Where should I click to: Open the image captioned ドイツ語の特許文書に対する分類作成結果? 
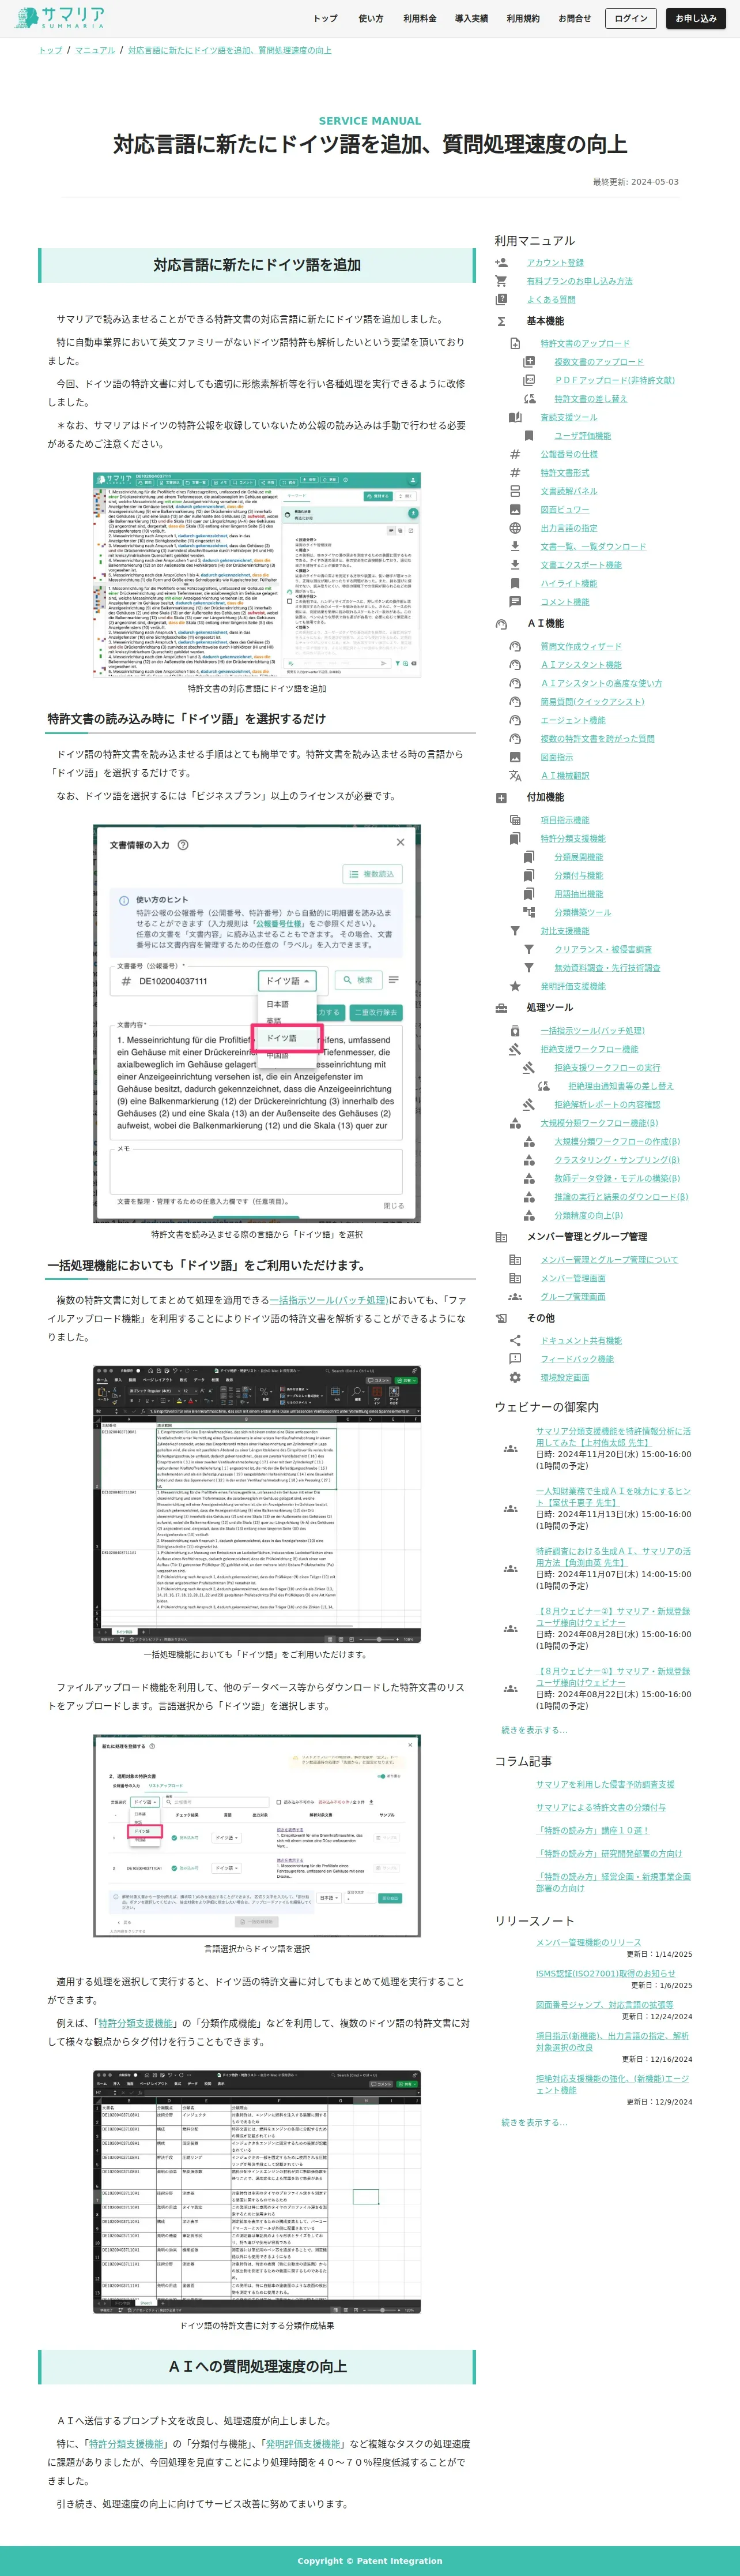256,2192
